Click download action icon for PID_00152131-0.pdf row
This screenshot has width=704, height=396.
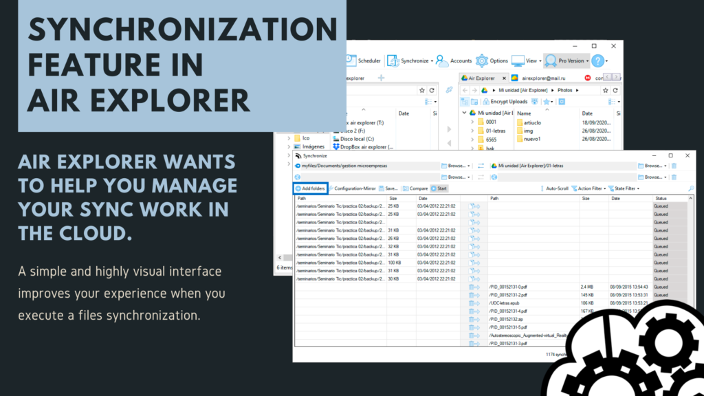point(474,287)
